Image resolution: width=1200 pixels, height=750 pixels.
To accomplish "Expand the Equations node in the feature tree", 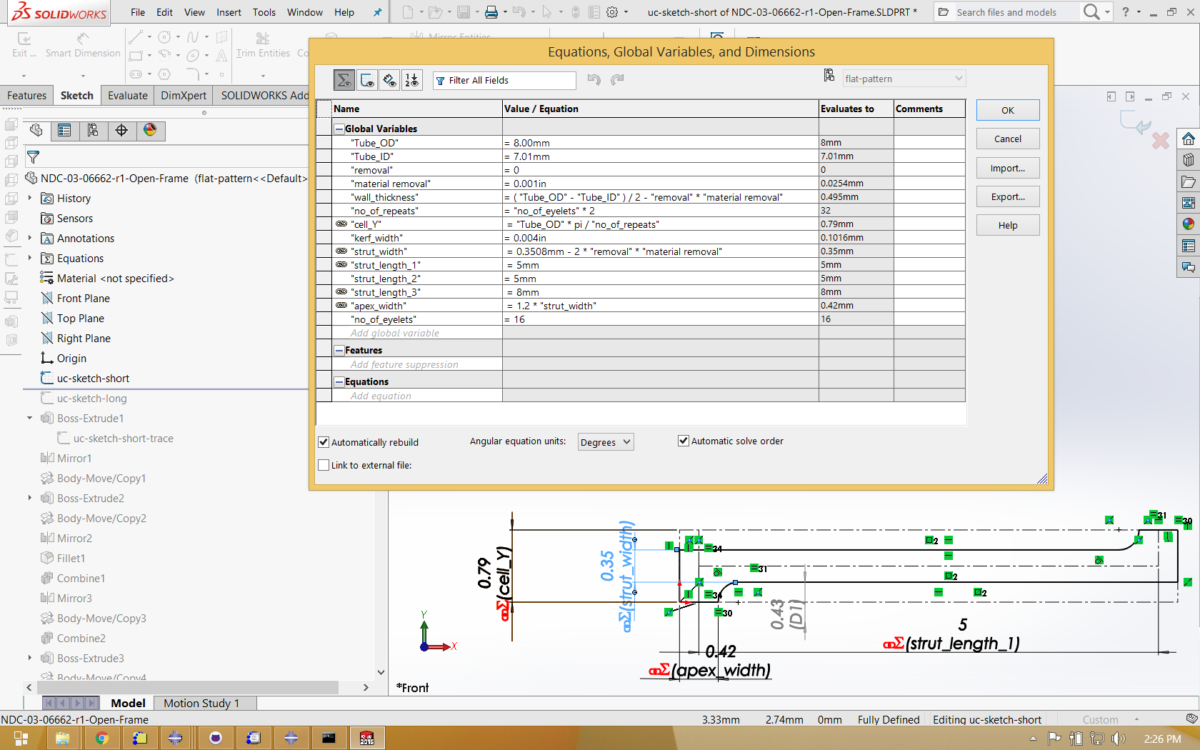I will click(30, 258).
